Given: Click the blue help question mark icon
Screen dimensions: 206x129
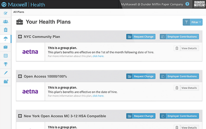Looking at the screenshot, I should 187,4.
